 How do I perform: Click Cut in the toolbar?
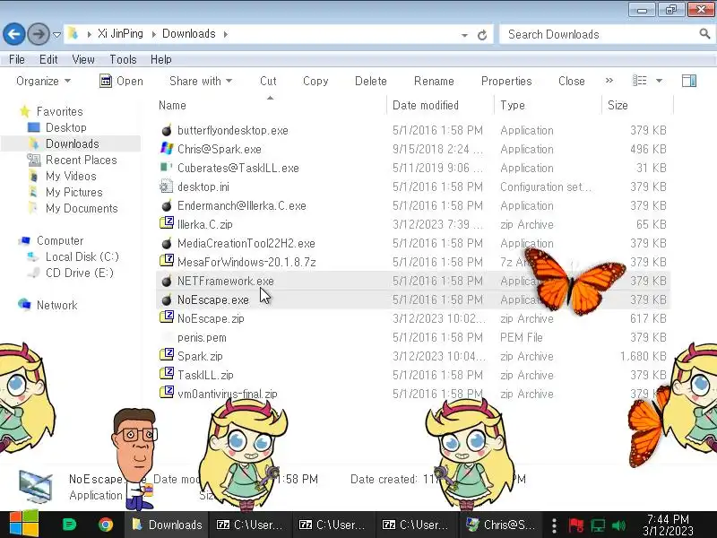[268, 81]
